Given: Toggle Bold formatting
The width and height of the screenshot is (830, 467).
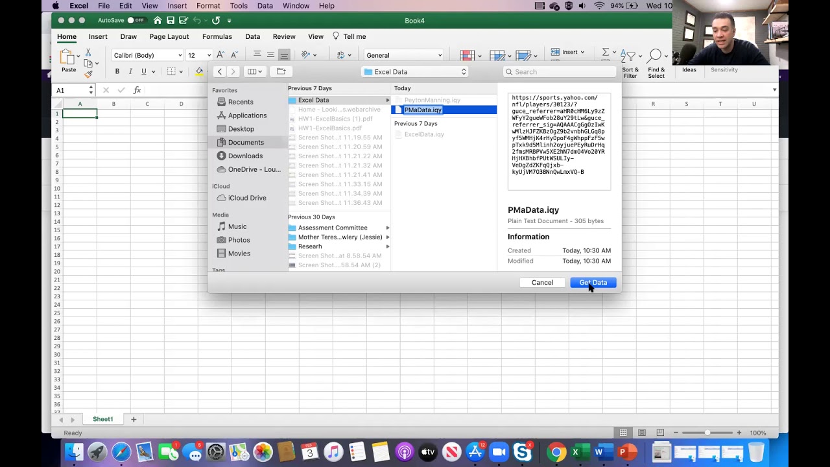Looking at the screenshot, I should [117, 71].
